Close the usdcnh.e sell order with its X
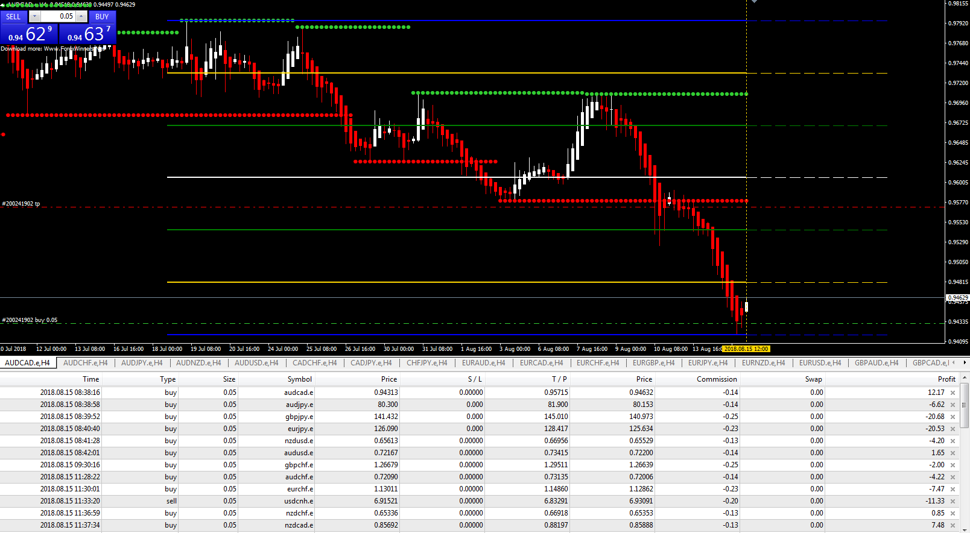This screenshot has width=970, height=533. coord(953,501)
